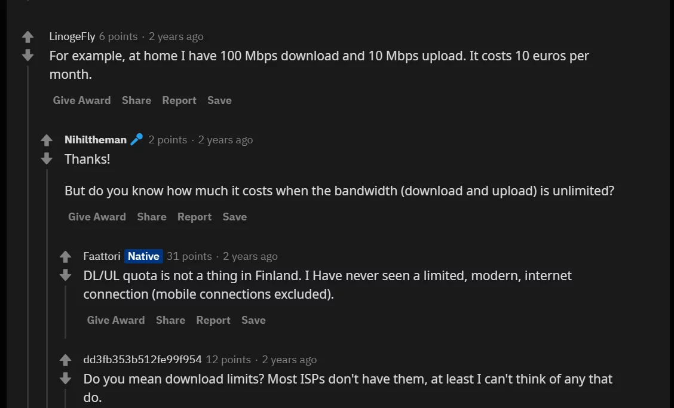
Task: Downvote Faattori's comment
Action: click(65, 275)
